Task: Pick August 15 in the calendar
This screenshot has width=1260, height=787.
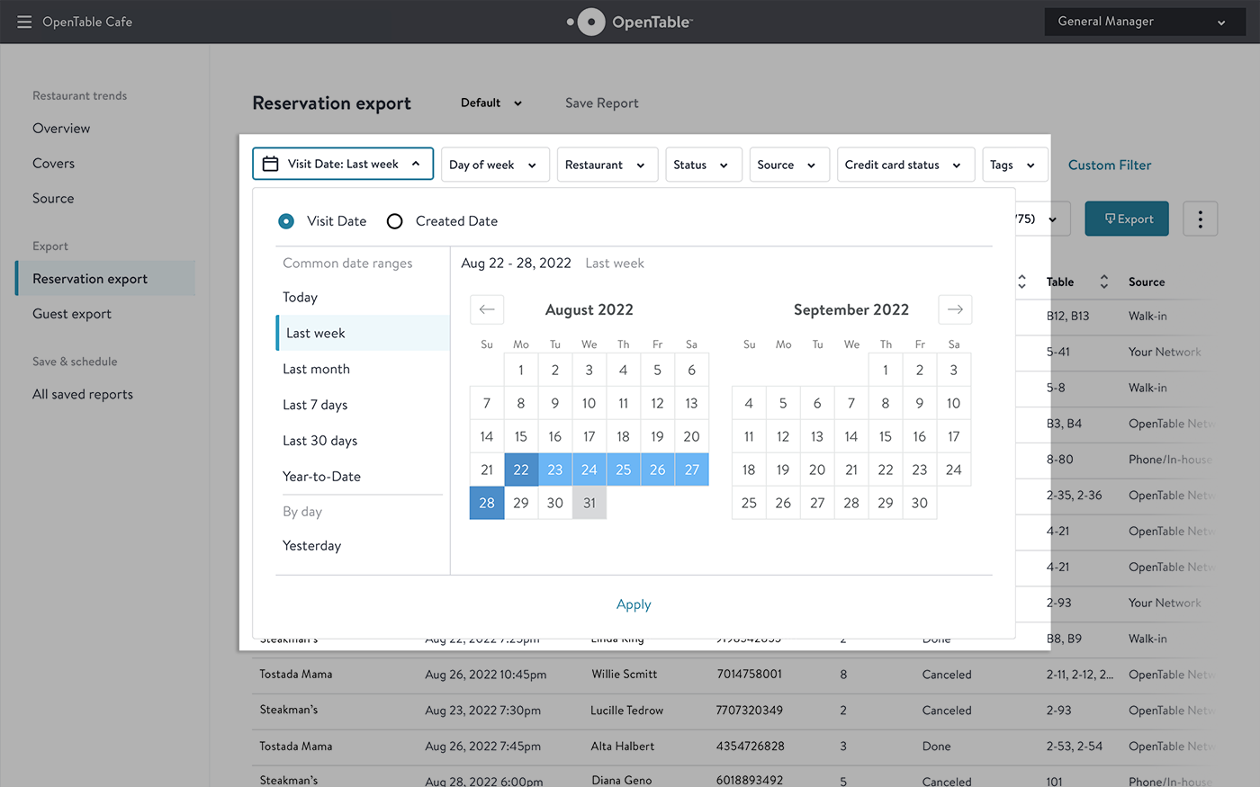Action: coord(521,436)
